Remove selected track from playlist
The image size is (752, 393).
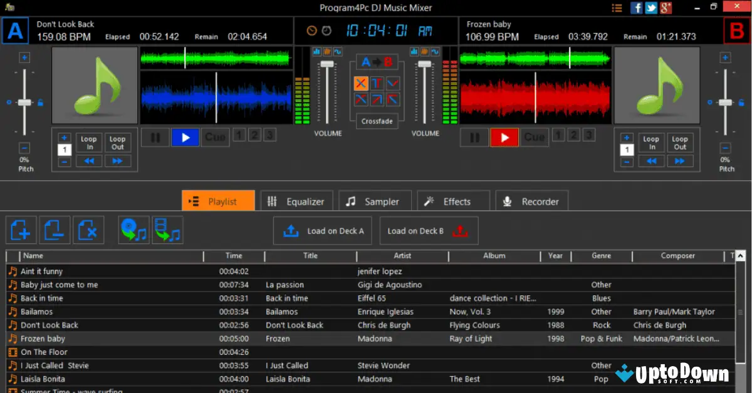coord(55,230)
